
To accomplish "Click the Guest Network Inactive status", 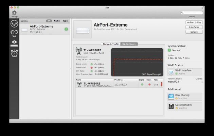I will pos(183,108).
